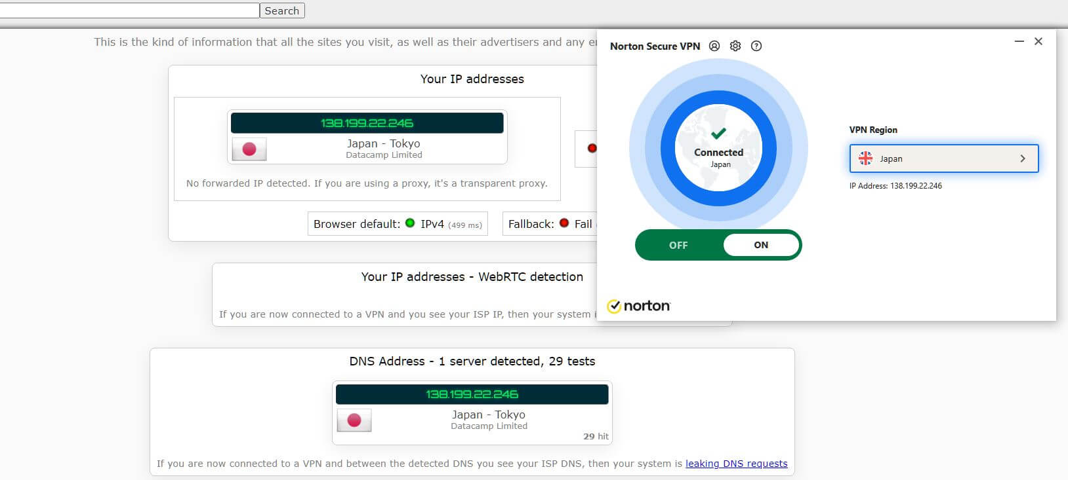Viewport: 1068px width, 480px height.
Task: Click the DNS 138.199.22.246 address banner
Action: 472,394
